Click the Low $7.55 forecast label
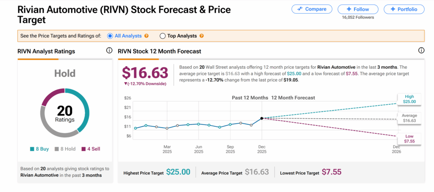Screen dimensions: 434x192 point(409,139)
